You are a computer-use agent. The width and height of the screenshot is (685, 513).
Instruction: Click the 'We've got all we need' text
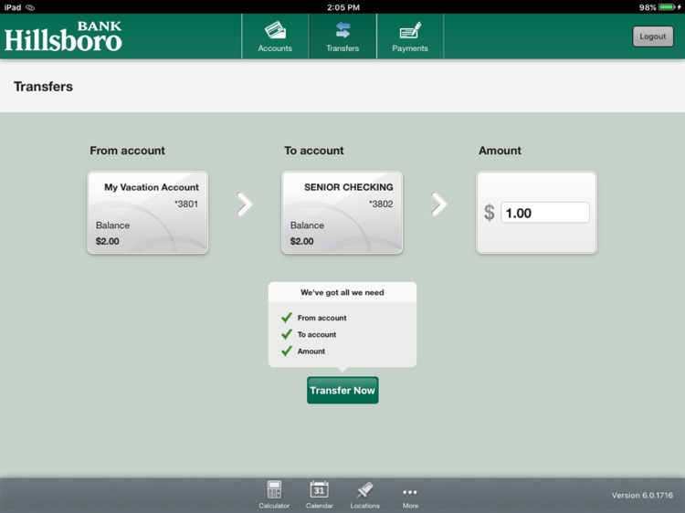tap(342, 292)
